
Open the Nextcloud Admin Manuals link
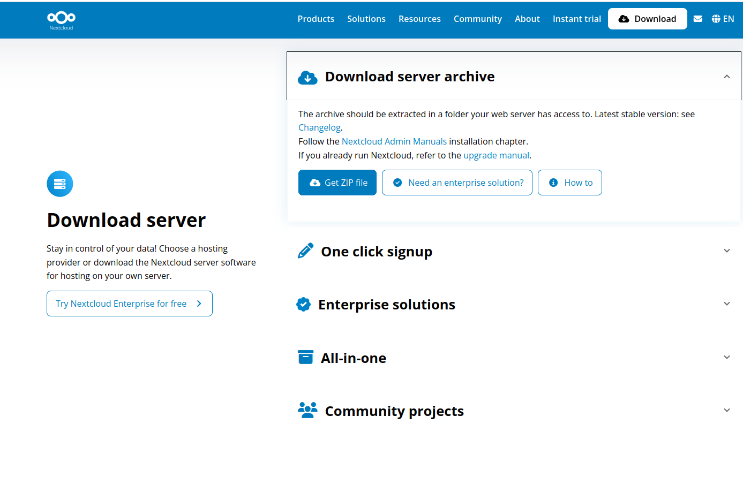[394, 141]
